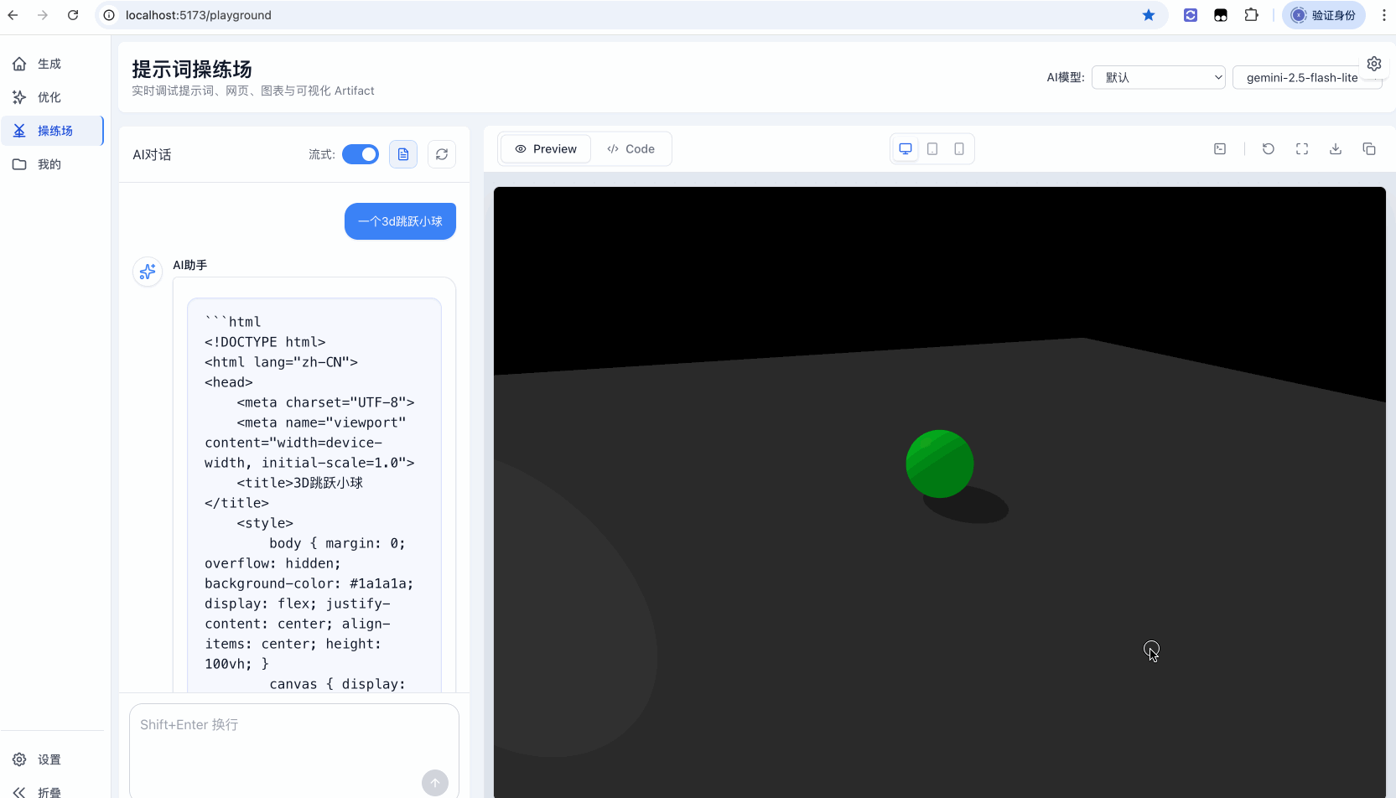Viewport: 1396px width, 798px height.
Task: Switch to the Code tab
Action: click(x=631, y=149)
